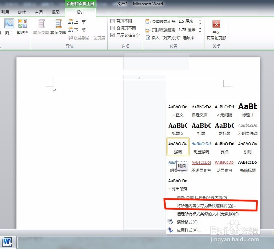Close Header and Footer editing (关闭页眉和页脚)
274x249 pixels.
click(216, 29)
